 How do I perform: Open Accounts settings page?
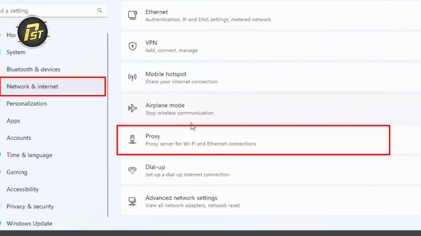point(19,138)
